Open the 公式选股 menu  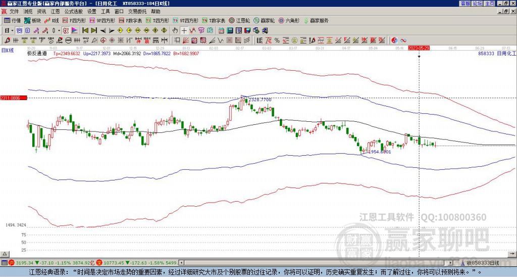pos(74,12)
